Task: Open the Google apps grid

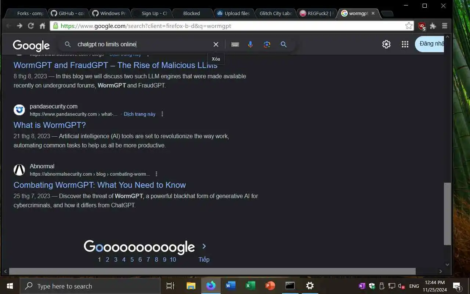Action: pyautogui.click(x=405, y=44)
